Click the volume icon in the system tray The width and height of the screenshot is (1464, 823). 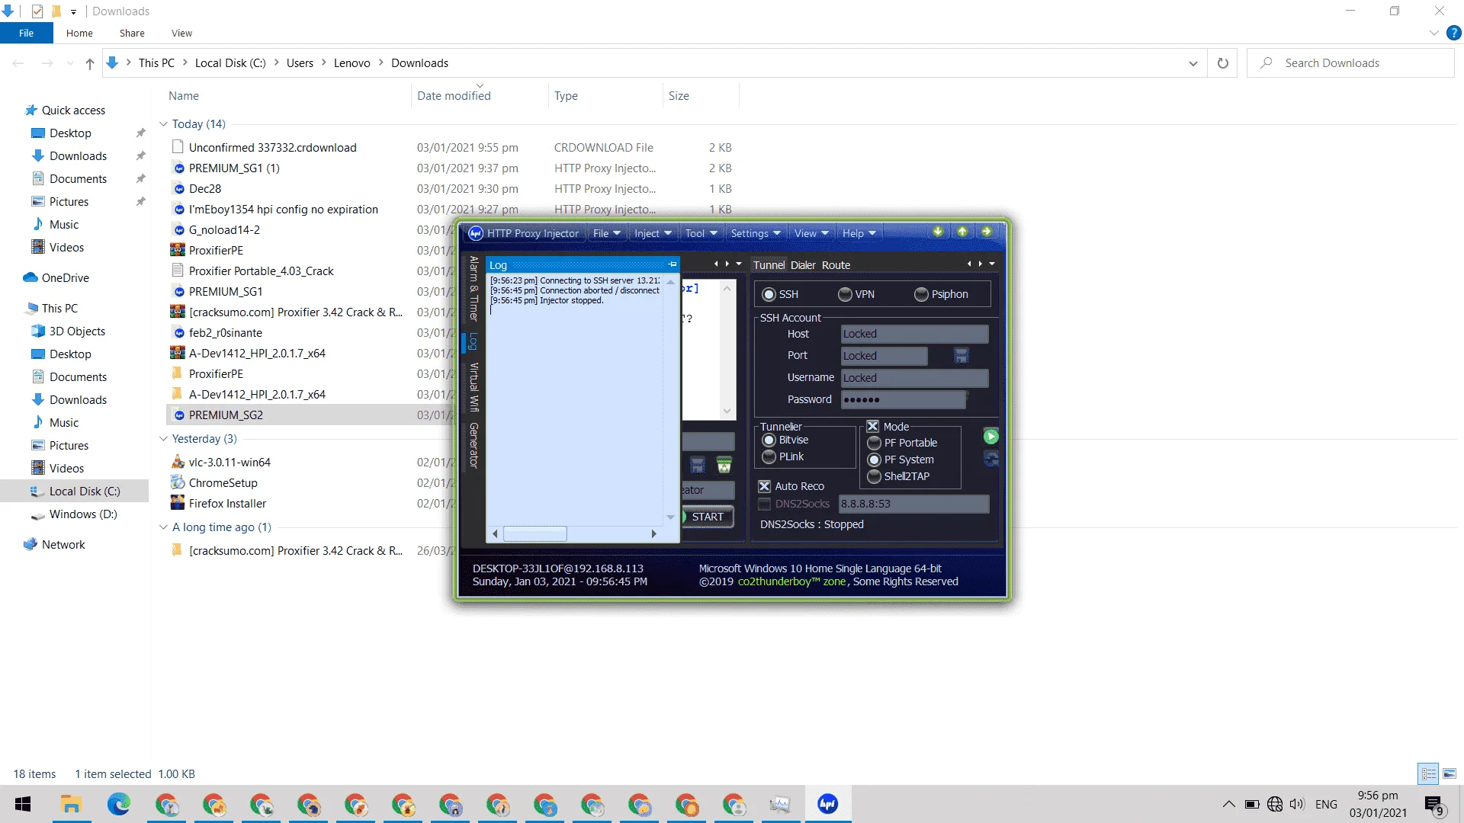pyautogui.click(x=1297, y=804)
